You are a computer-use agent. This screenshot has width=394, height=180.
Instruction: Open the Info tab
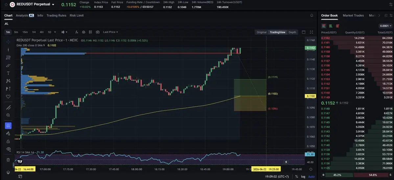[x=40, y=15]
